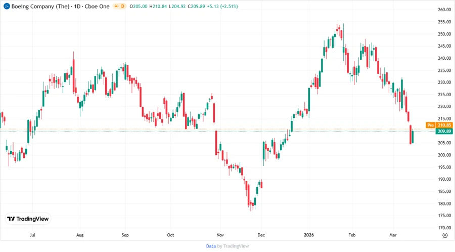Click the 200.00 price axis label
The height and width of the screenshot is (252, 455).
[x=444, y=155]
